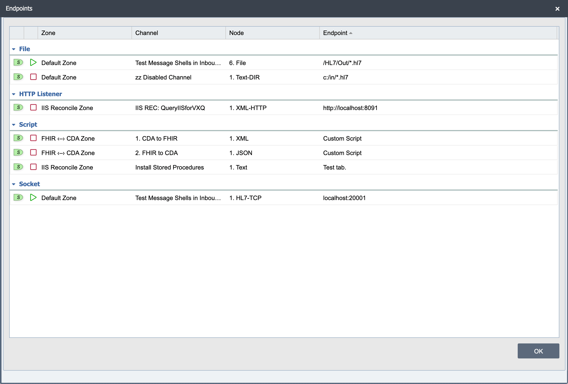Screen dimensions: 568x384
Task: Click the red stopped icon for zz Disabled Channel
Action: (33, 77)
